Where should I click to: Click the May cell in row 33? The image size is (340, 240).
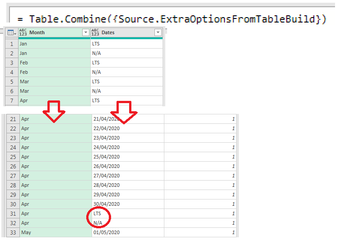[25, 232]
